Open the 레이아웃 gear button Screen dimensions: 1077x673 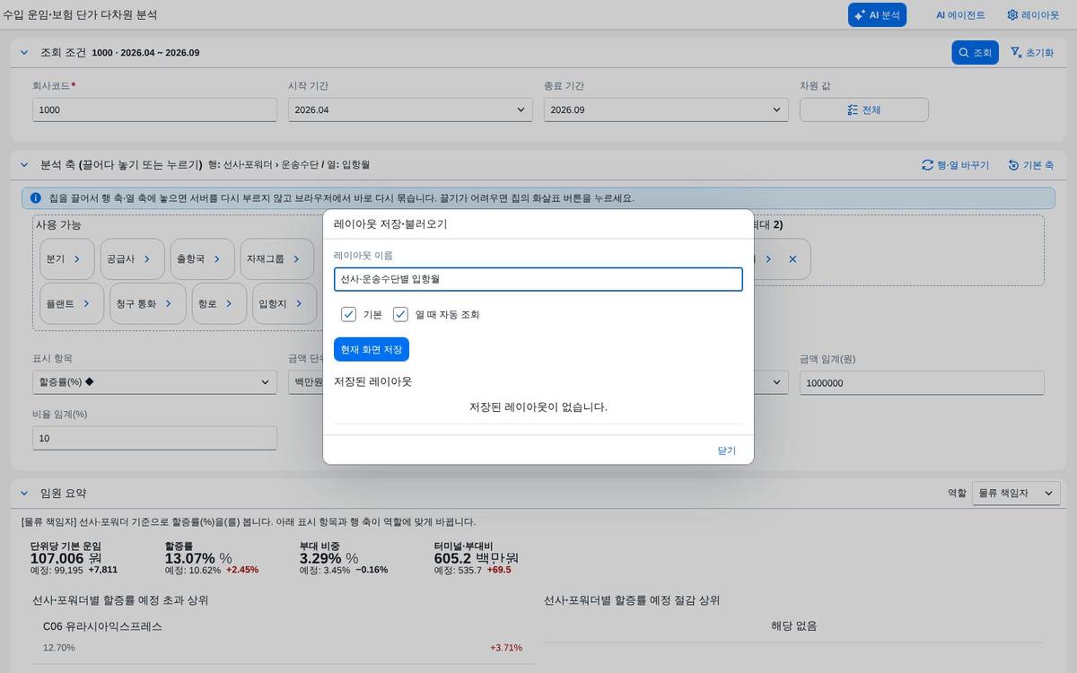click(1033, 15)
